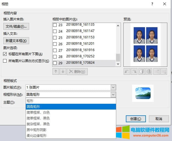Collapse the 相框形状 dropdown arrow

(x=113, y=95)
